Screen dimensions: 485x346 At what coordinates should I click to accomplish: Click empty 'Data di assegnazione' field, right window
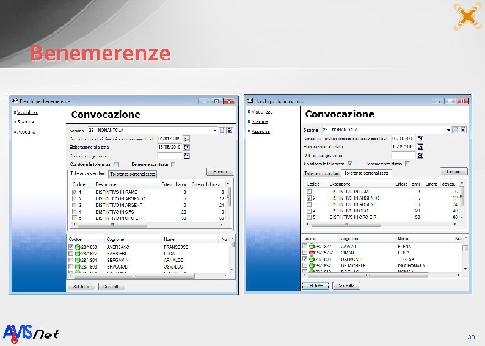[x=403, y=155]
